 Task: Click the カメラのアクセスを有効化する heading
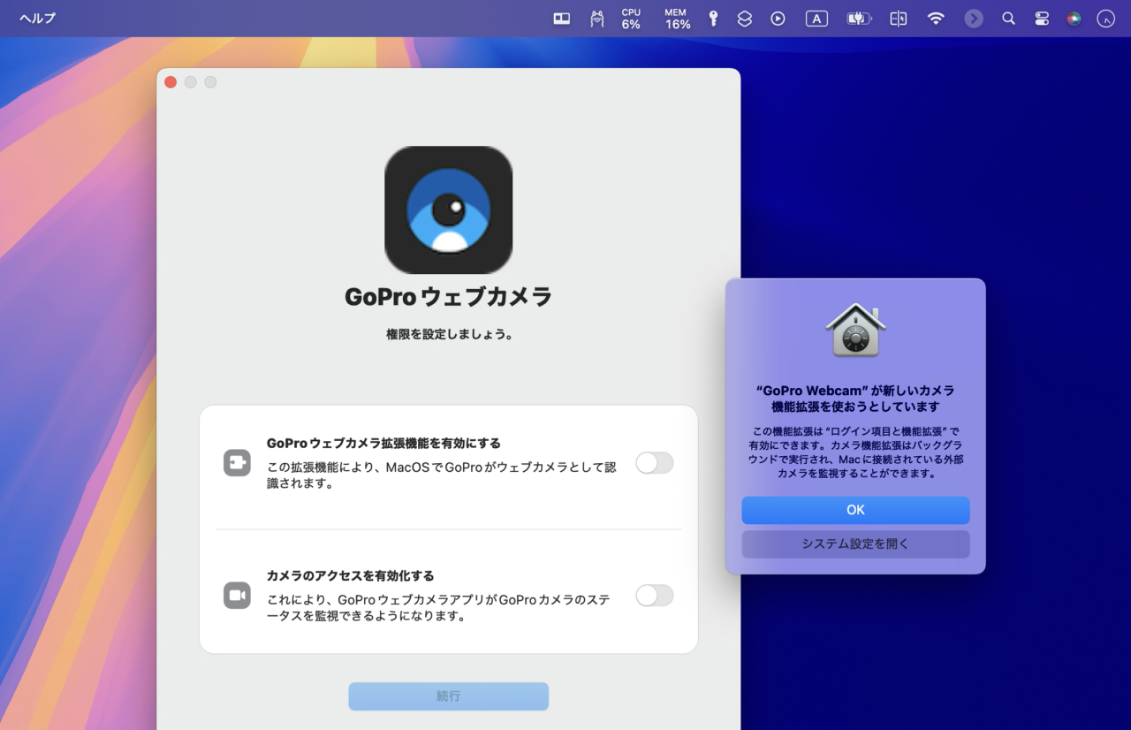(x=350, y=575)
